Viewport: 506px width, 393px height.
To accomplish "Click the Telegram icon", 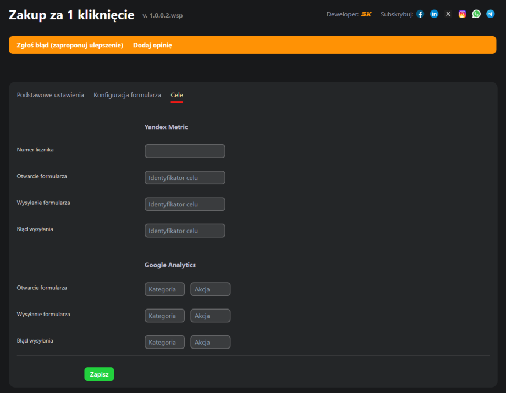I will click(x=490, y=14).
